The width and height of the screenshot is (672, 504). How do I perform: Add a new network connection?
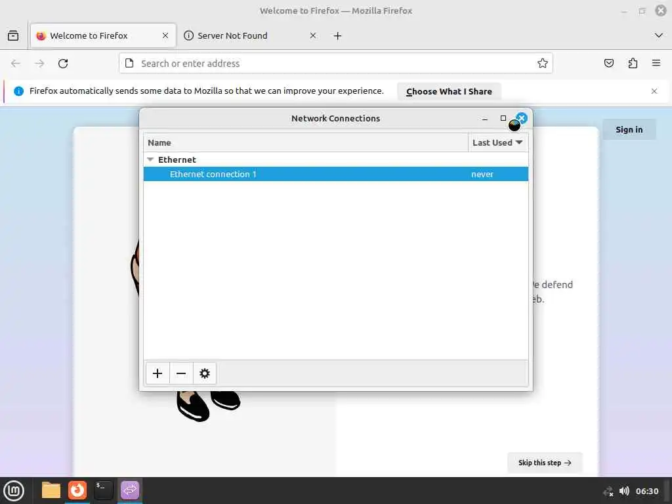pyautogui.click(x=157, y=373)
